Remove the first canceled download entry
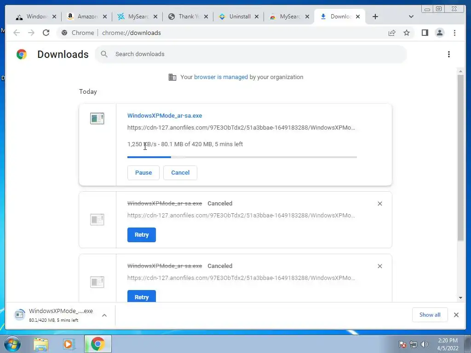This screenshot has width=471, height=353. point(379,204)
